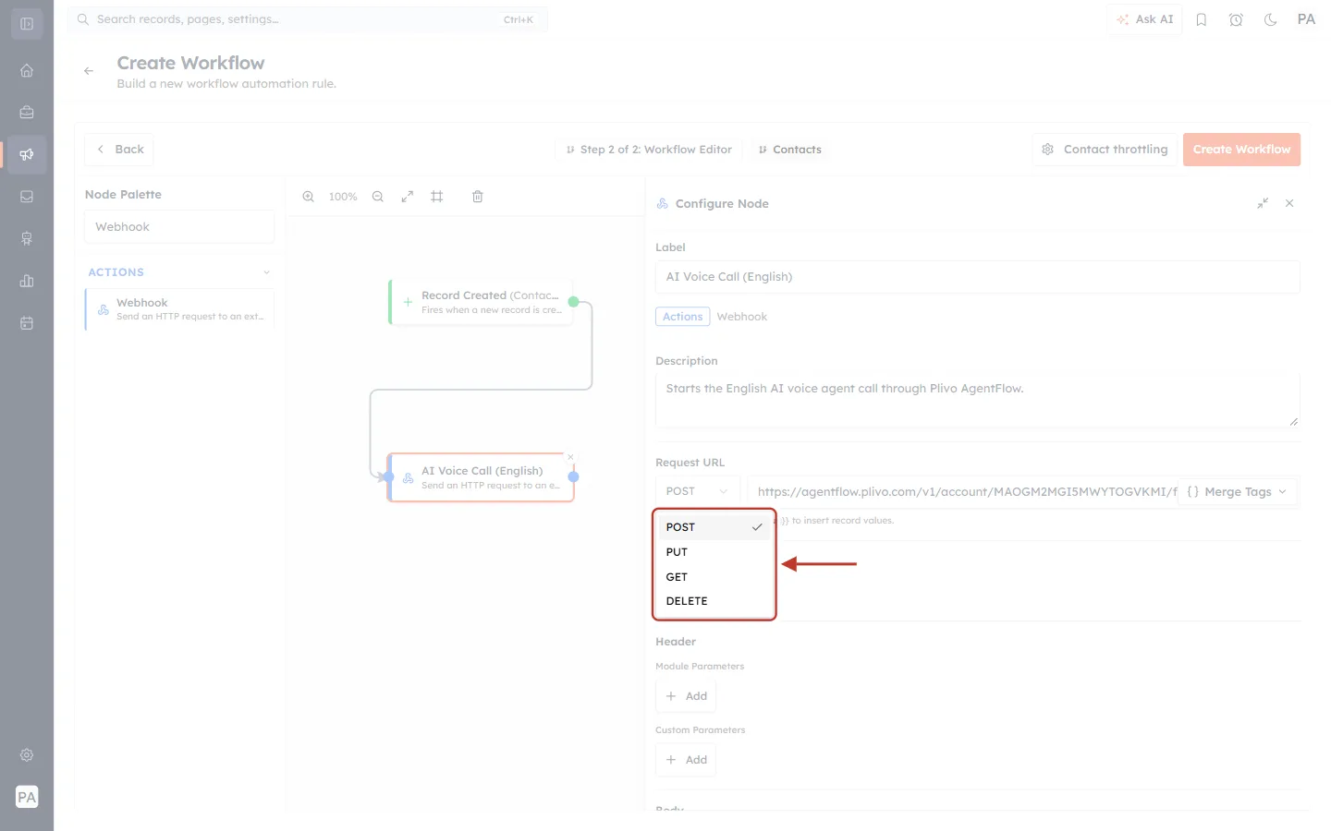Image resolution: width=1331 pixels, height=831 pixels.
Task: Open Contact throttling settings
Action: pos(1105,150)
